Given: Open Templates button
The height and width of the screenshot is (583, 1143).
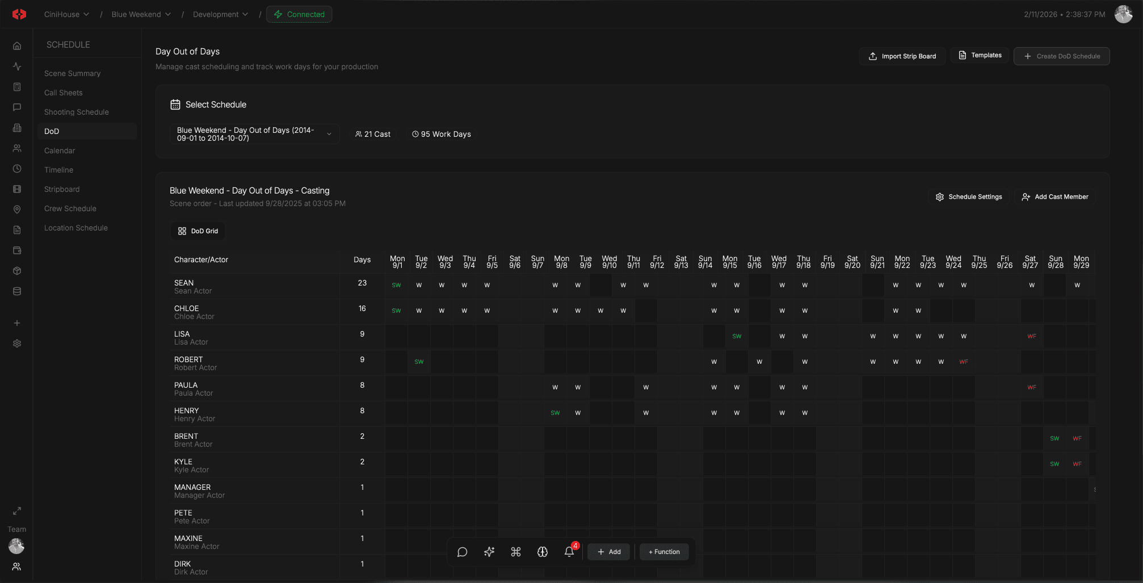Looking at the screenshot, I should click(980, 55).
